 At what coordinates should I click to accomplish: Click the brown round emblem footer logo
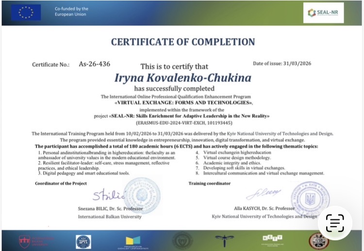tap(318, 241)
